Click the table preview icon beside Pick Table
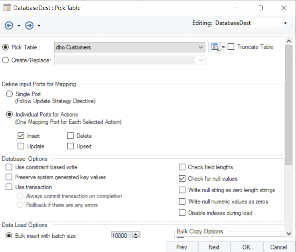Viewport: 296px width, 252px height. tap(215, 47)
